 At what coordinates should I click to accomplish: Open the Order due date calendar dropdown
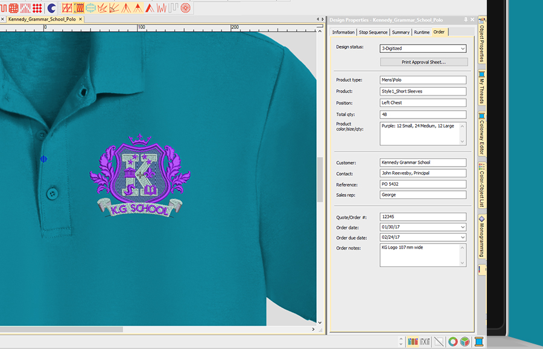[x=462, y=237]
